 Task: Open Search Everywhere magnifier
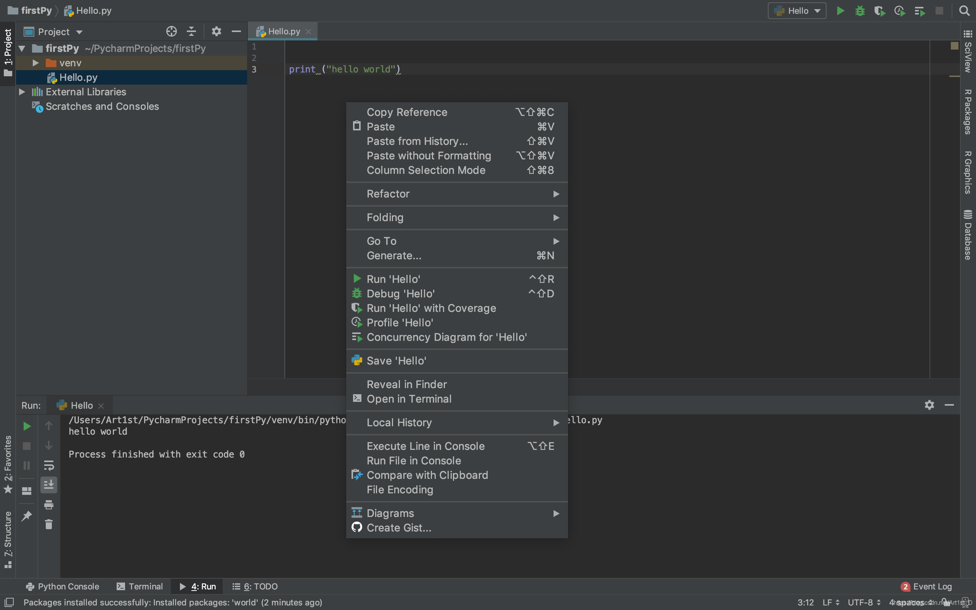click(965, 11)
